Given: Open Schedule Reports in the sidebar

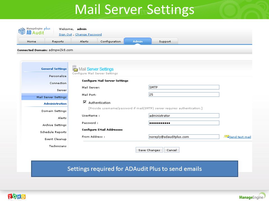Looking at the screenshot, I should coord(53,132).
